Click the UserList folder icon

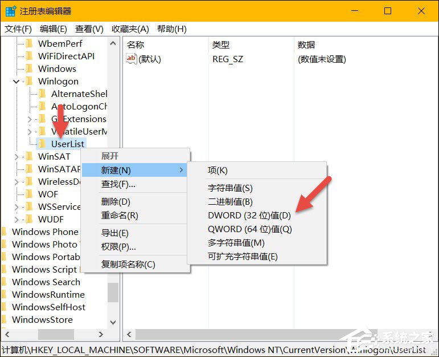click(x=42, y=144)
